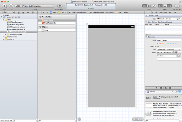
Task: Show the Quick Help inspector
Action: pos(157,12)
